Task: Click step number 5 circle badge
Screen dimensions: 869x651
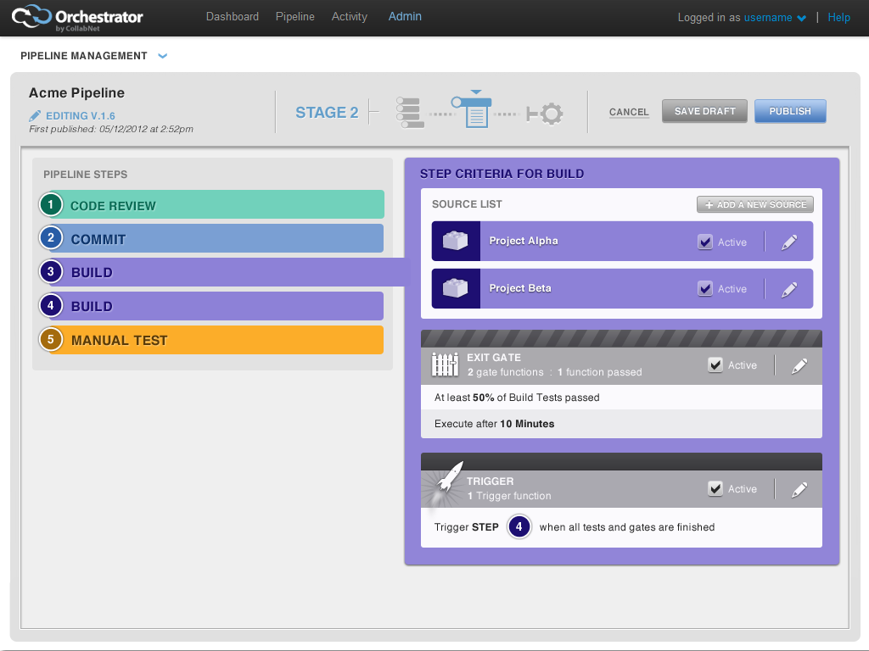Action: coord(51,339)
